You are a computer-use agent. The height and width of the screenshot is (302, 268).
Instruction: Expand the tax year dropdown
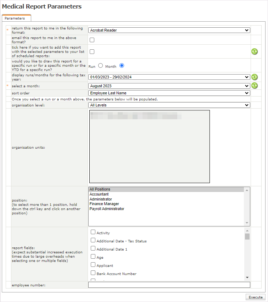pyautogui.click(x=169, y=77)
